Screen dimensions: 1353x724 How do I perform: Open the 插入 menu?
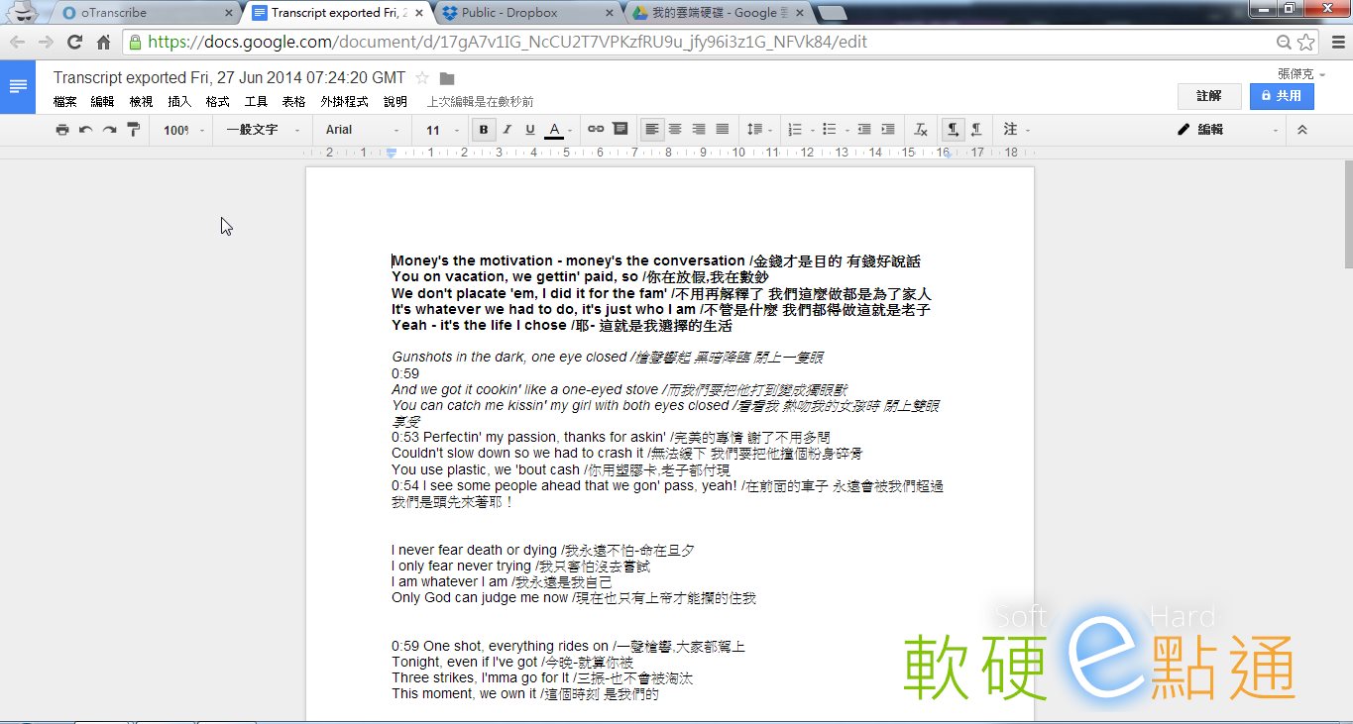coord(179,102)
